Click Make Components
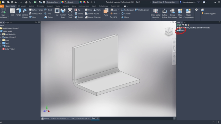The width and height of the screenshot is (221, 124). (189, 13)
